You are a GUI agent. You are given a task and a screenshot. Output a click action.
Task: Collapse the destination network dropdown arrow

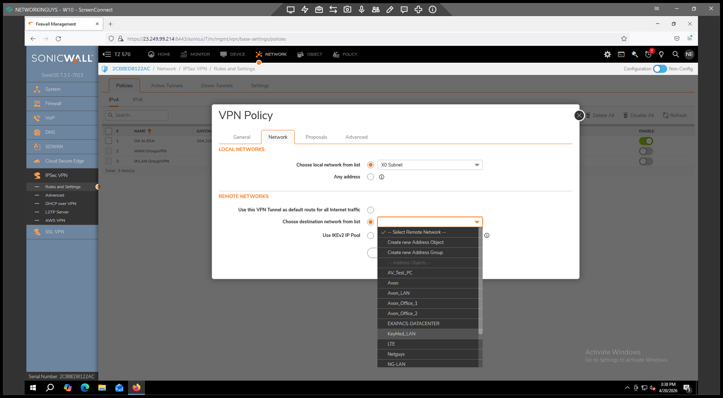477,222
